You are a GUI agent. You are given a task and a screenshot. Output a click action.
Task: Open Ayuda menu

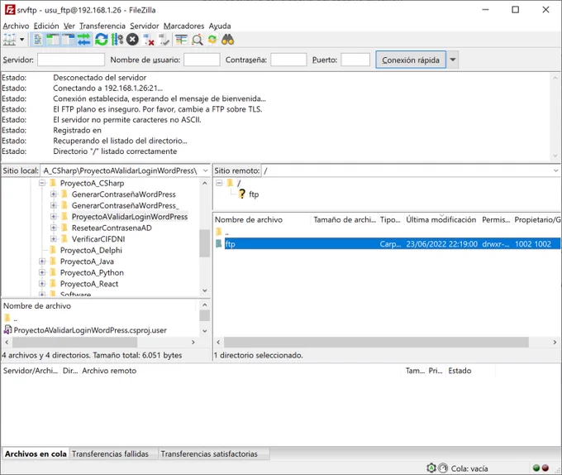click(220, 26)
